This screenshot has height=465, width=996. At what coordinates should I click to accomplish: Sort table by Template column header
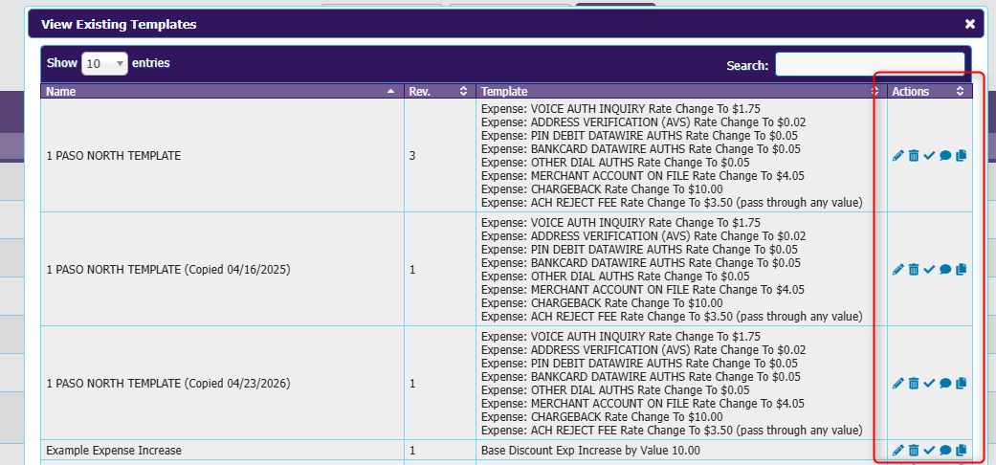pyautogui.click(x=681, y=92)
